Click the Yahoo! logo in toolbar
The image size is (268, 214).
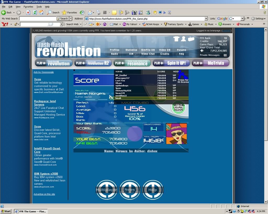[5, 24]
